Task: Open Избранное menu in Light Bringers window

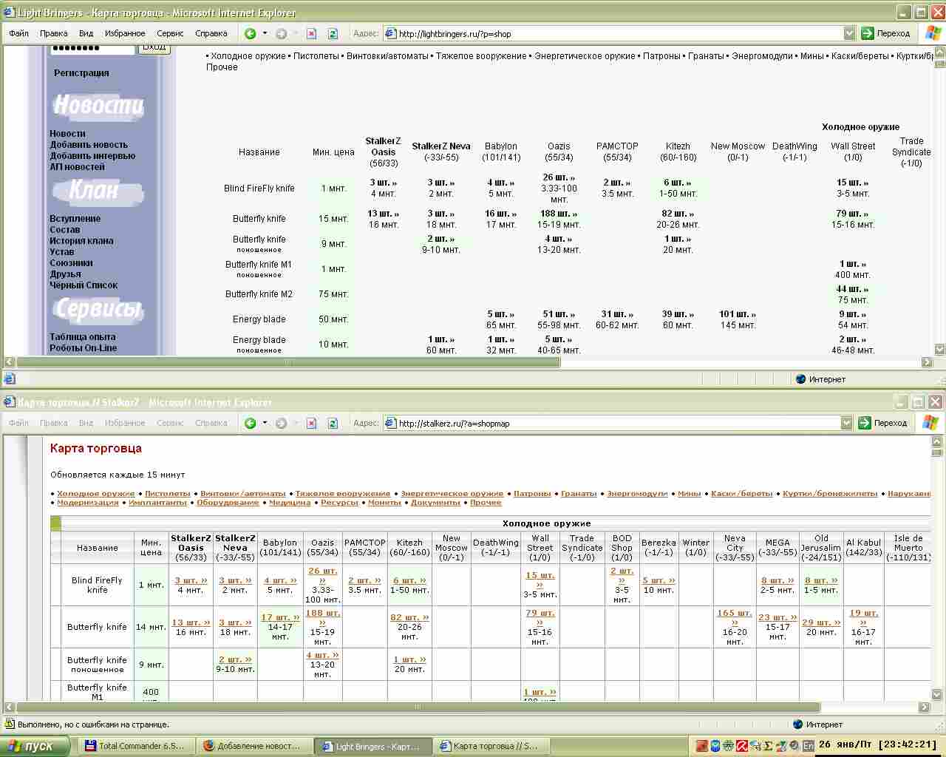Action: tap(125, 33)
